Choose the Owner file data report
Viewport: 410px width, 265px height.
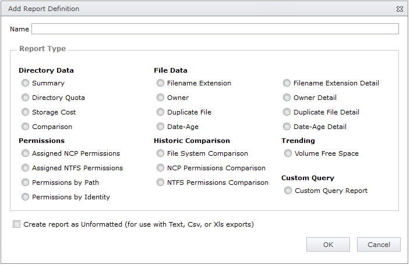tap(160, 98)
